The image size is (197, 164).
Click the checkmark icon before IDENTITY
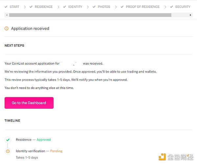[x=65, y=7]
